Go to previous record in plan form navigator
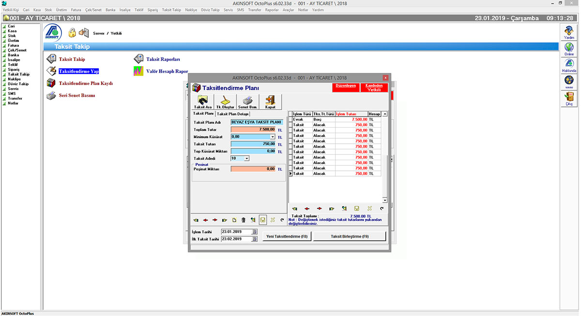Image resolution: width=581 pixels, height=316 pixels. 205,220
